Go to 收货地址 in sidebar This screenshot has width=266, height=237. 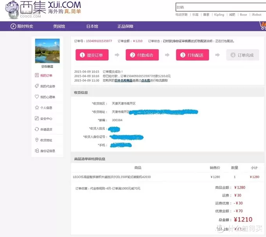click(x=46, y=140)
